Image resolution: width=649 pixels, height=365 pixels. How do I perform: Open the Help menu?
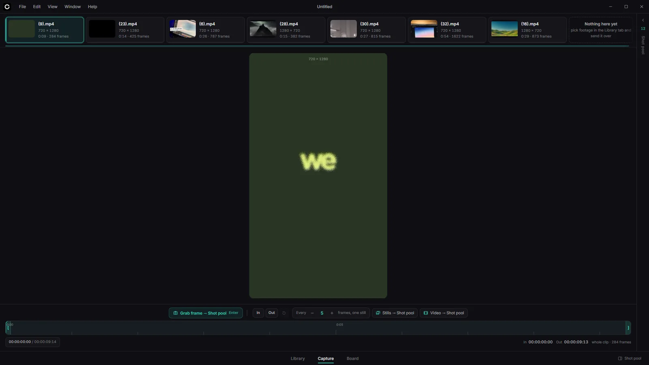[x=92, y=6]
